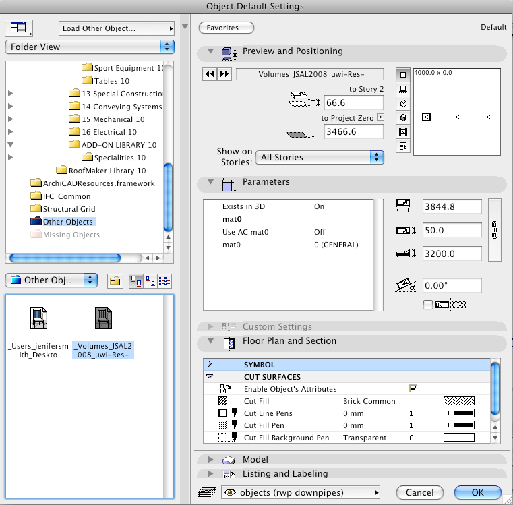Select the 2D symbol preview icon
Viewport: 513px width, 505px height.
(403, 75)
